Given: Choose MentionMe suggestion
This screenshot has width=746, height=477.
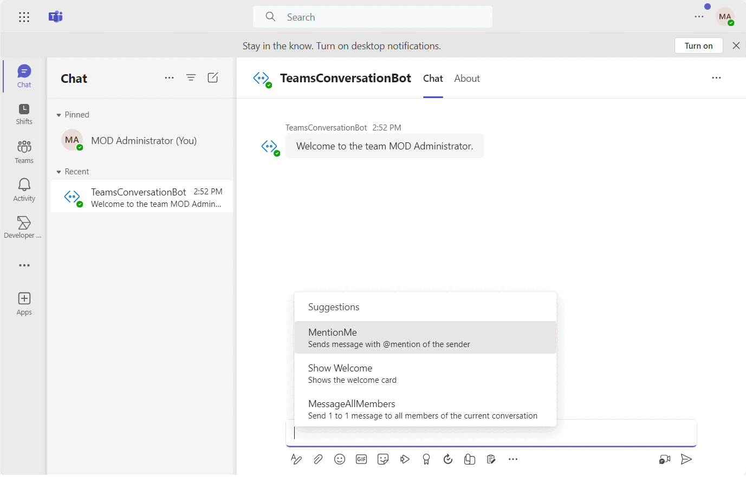Looking at the screenshot, I should tap(425, 337).
